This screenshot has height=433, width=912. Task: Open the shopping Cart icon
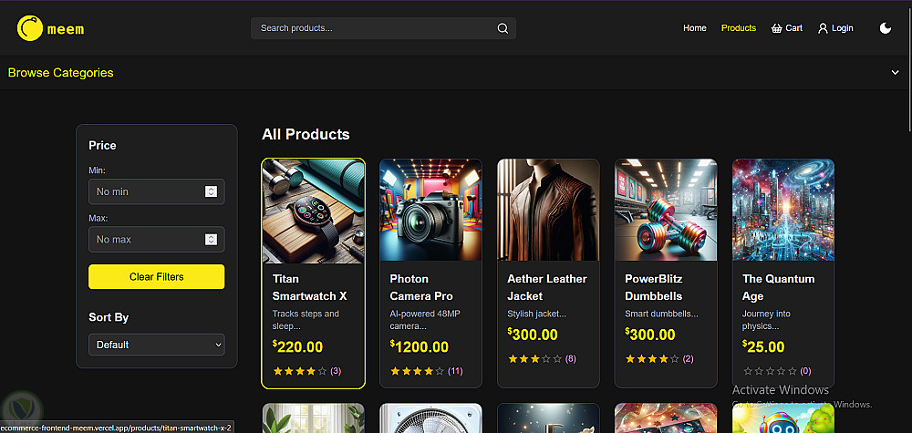[777, 28]
